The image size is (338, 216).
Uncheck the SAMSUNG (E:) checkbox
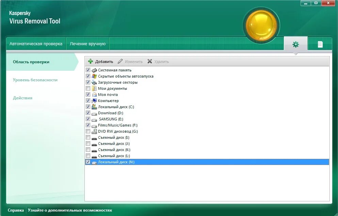pos(88,119)
